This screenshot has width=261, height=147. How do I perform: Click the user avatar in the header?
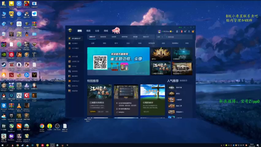(159, 31)
